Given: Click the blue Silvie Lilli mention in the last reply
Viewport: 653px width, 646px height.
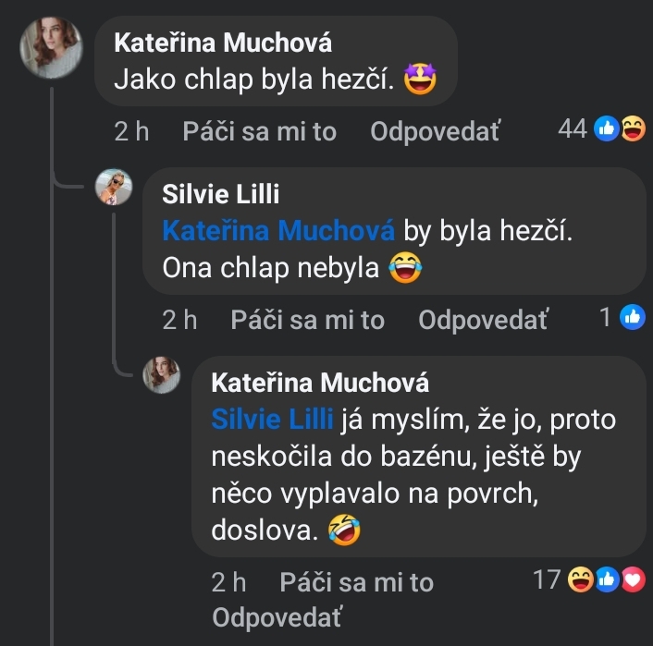Looking at the screenshot, I should click(272, 419).
